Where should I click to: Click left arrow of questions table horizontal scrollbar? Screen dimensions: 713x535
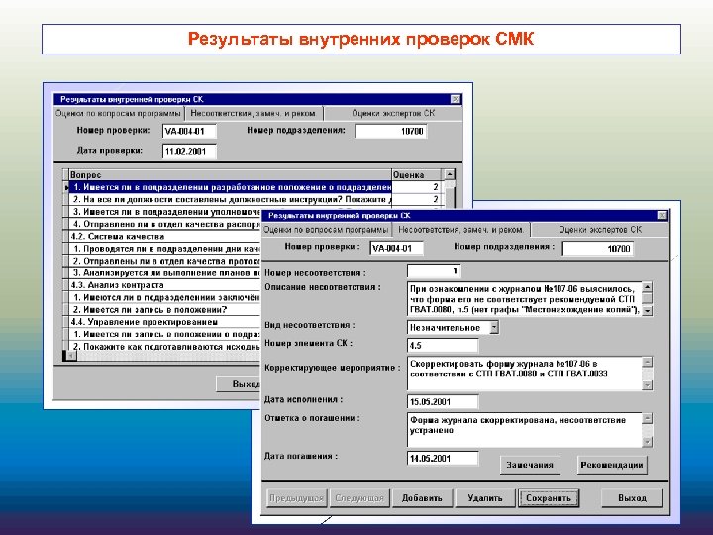coord(70,357)
